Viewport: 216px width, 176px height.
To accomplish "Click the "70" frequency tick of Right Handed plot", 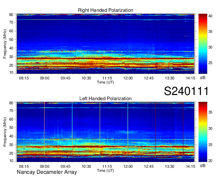I will 11,22.
